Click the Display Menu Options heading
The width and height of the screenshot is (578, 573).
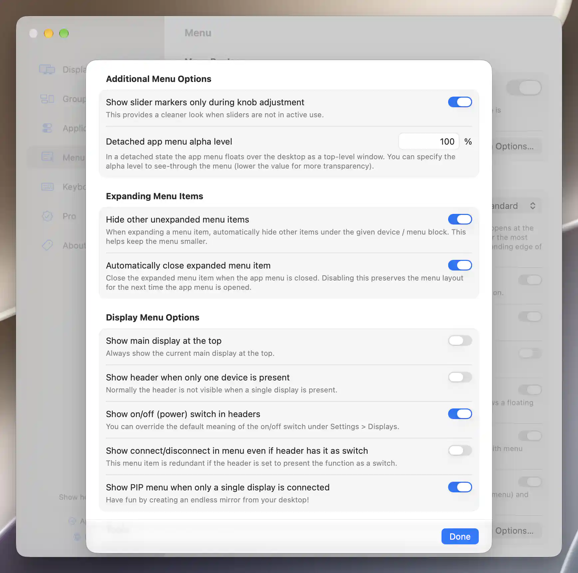[152, 317]
